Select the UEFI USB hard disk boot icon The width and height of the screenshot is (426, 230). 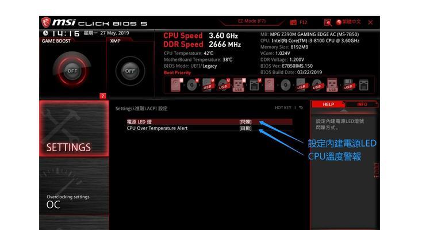208,85
